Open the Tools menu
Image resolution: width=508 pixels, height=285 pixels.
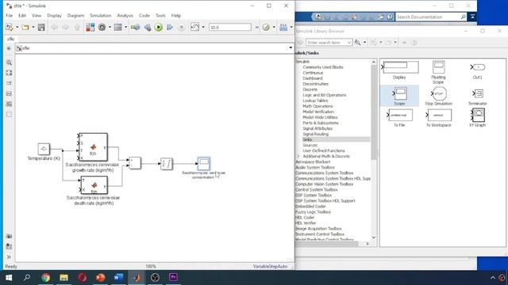pyautogui.click(x=160, y=16)
